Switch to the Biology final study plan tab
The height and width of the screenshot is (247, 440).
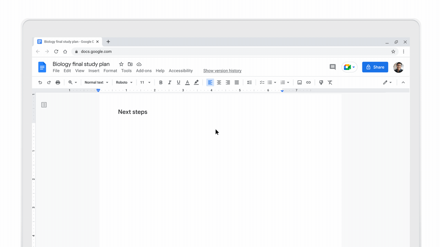click(x=68, y=42)
